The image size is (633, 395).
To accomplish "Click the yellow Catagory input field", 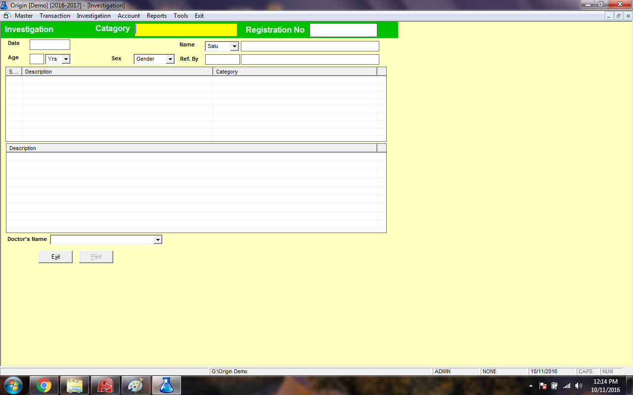I will (186, 30).
